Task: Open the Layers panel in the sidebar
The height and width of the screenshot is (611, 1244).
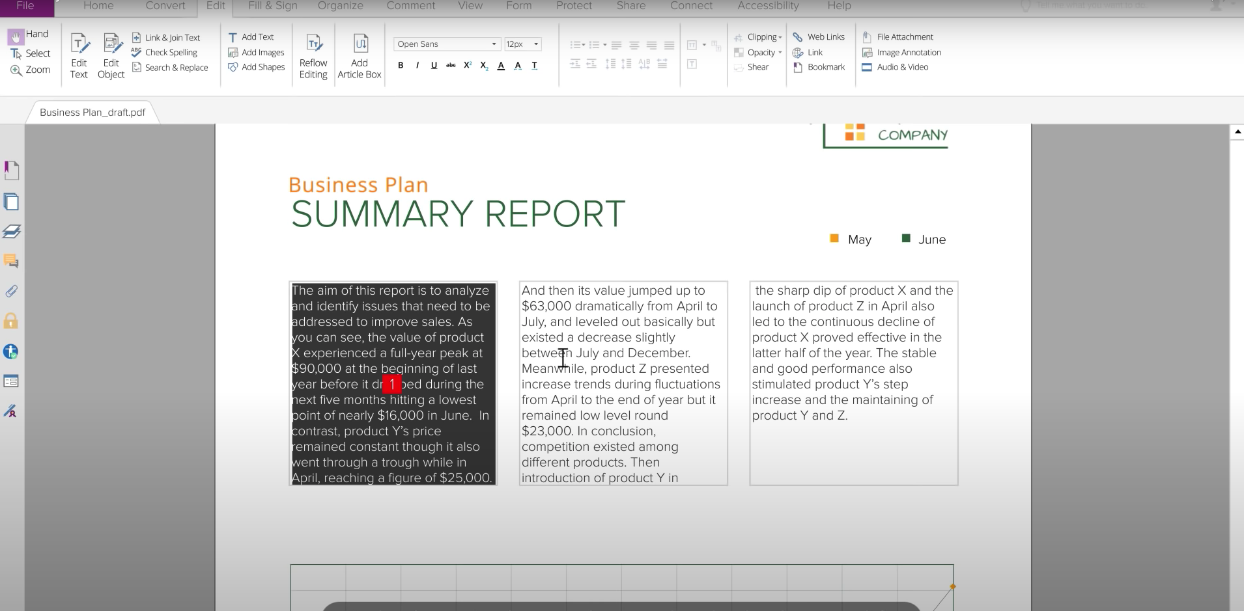Action: [x=12, y=232]
